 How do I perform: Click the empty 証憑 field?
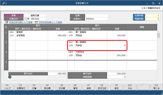pyautogui.click(x=97, y=16)
